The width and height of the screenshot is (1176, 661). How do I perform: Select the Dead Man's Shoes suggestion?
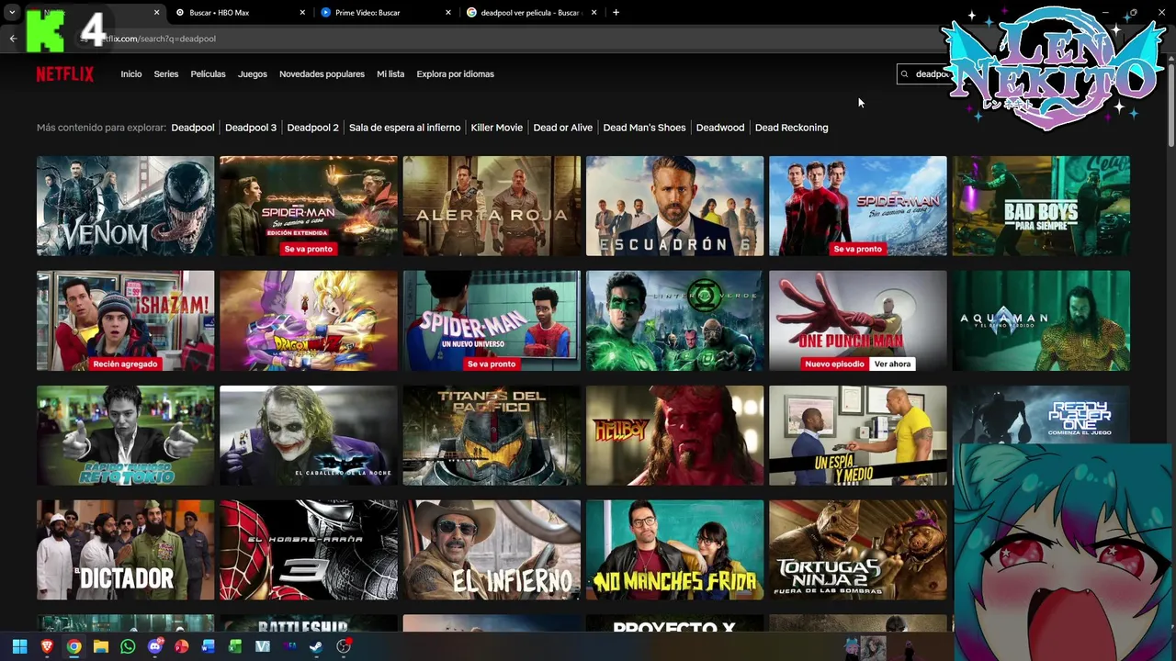click(645, 128)
